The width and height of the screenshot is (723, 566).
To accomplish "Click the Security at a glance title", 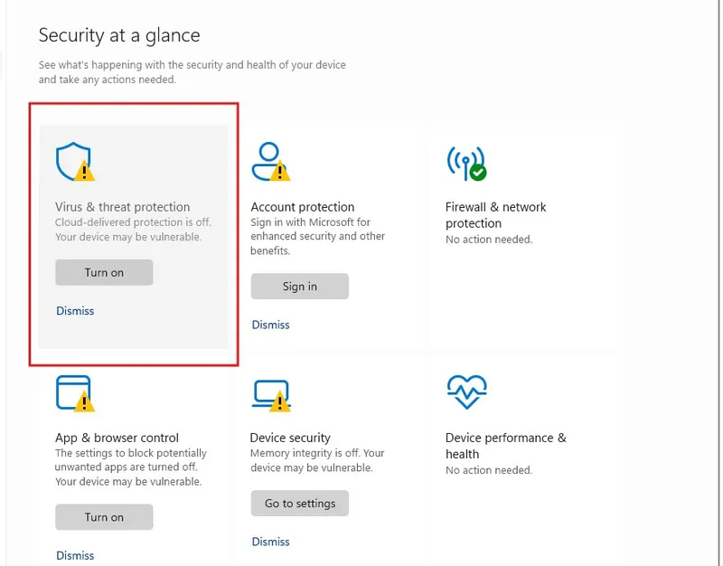I will (x=119, y=35).
